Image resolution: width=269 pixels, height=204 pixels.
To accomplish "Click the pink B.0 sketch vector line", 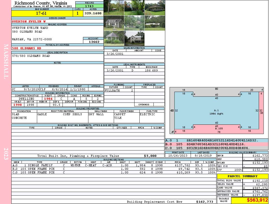I will tap(217, 144).
